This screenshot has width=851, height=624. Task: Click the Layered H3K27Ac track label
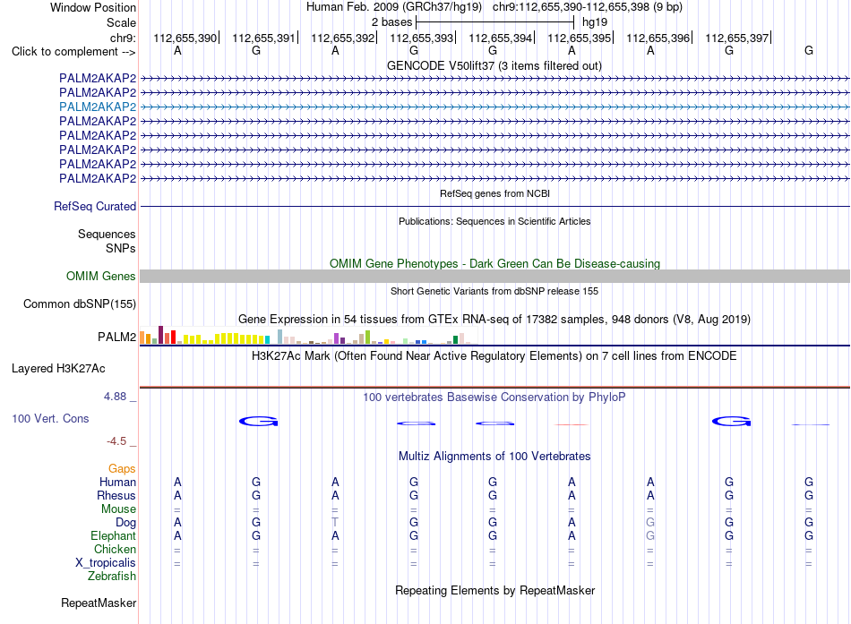(58, 369)
